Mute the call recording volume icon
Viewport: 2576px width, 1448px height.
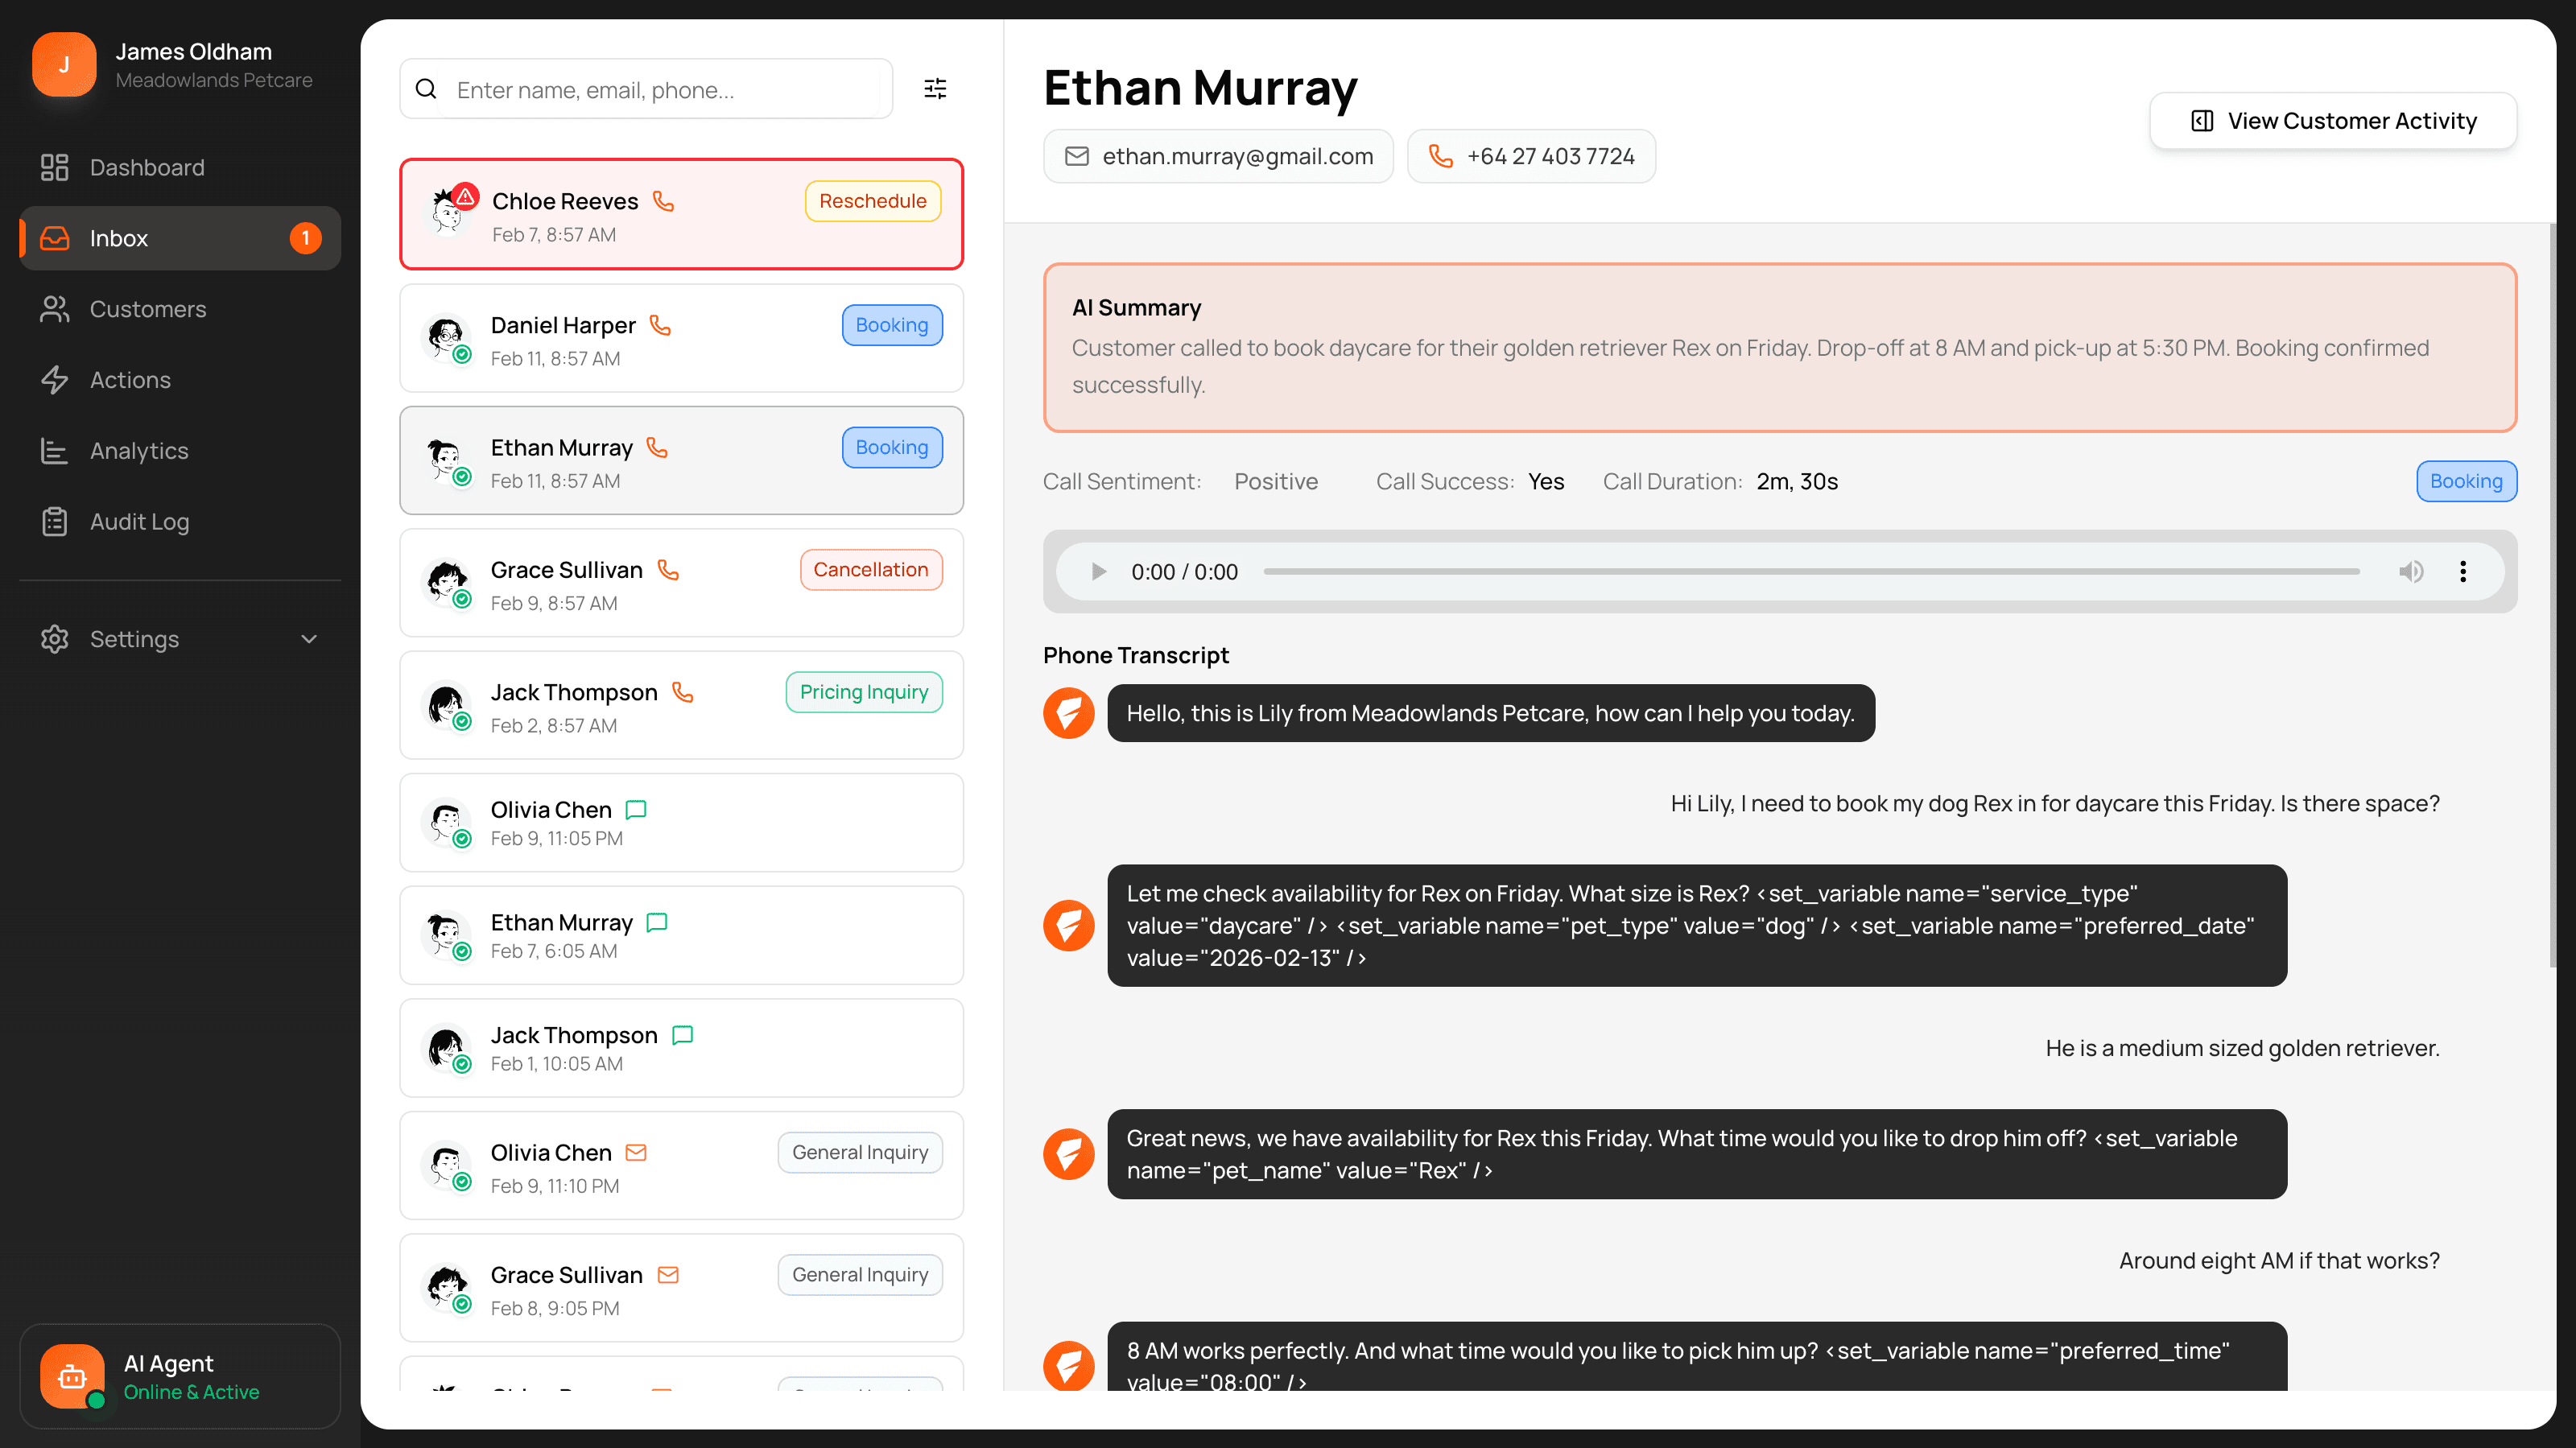pyautogui.click(x=2410, y=571)
